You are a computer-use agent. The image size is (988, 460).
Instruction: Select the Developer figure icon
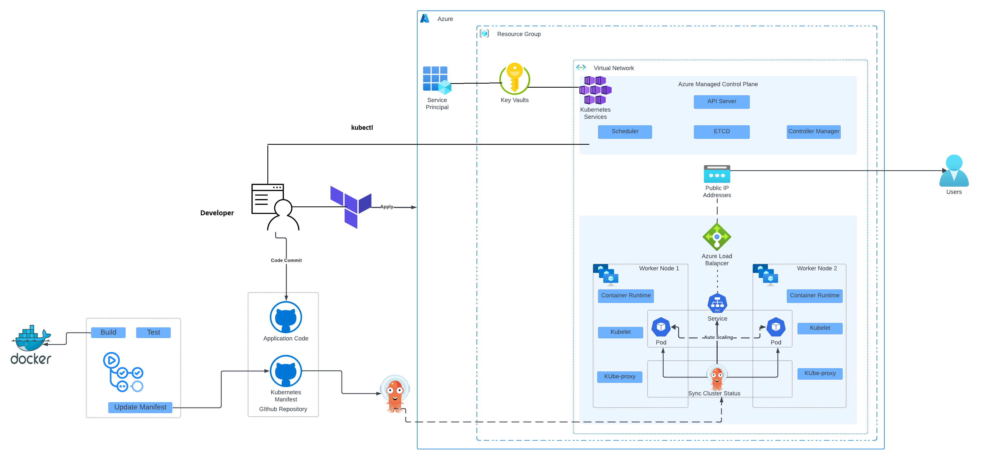(275, 207)
